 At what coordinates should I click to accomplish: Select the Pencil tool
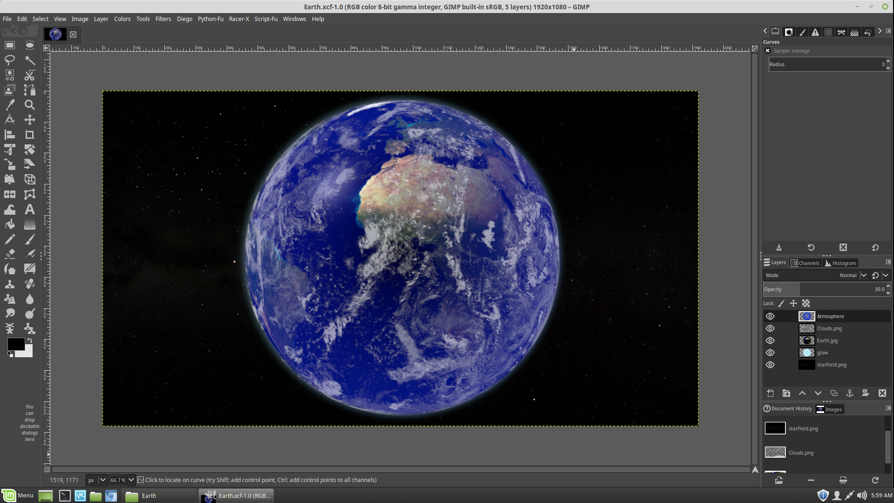click(x=10, y=239)
